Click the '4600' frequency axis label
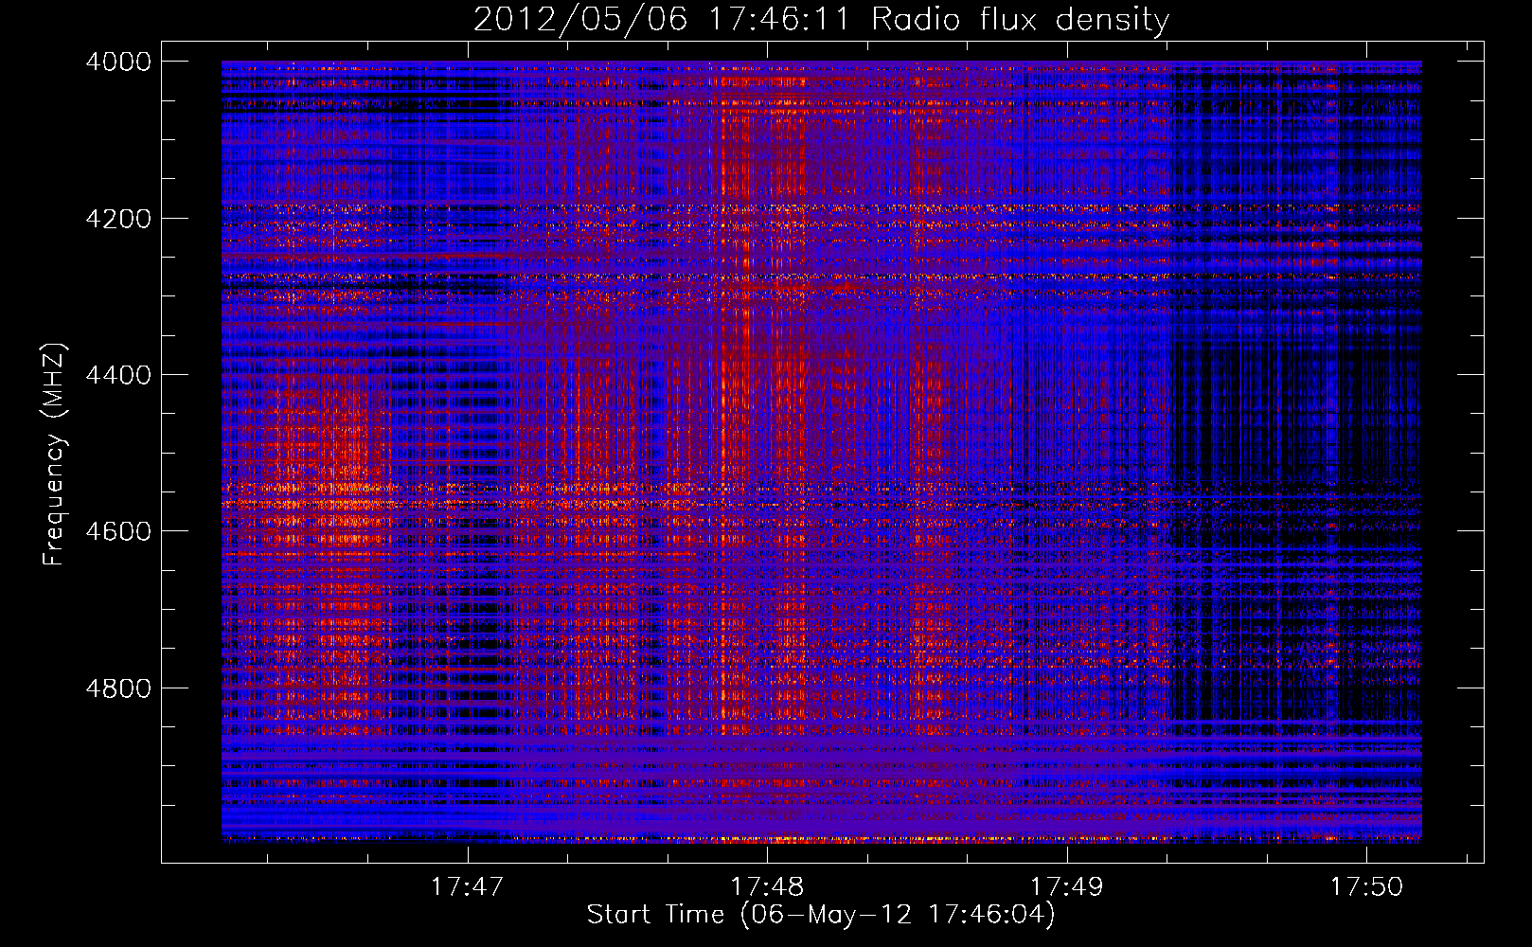 [x=118, y=531]
